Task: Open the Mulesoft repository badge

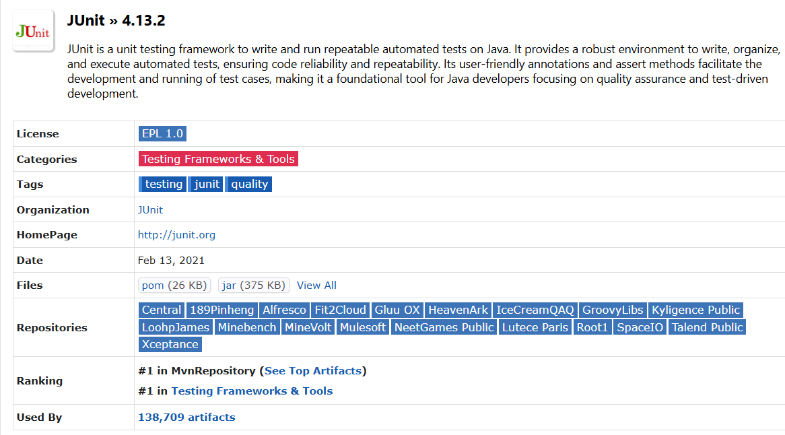Action: coord(362,327)
